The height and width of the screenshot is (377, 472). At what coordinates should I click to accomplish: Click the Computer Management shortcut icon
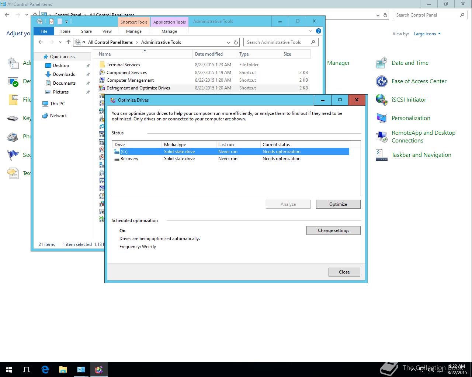tap(102, 80)
